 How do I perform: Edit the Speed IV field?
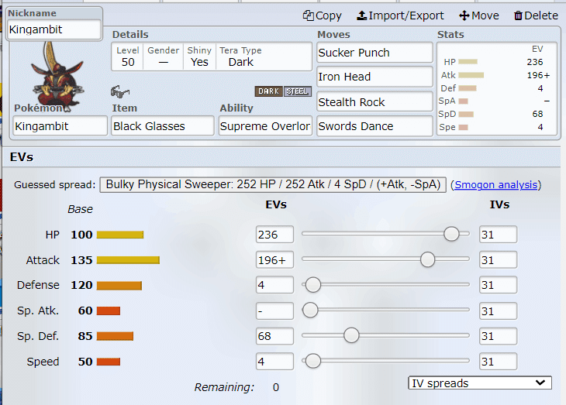tap(498, 362)
